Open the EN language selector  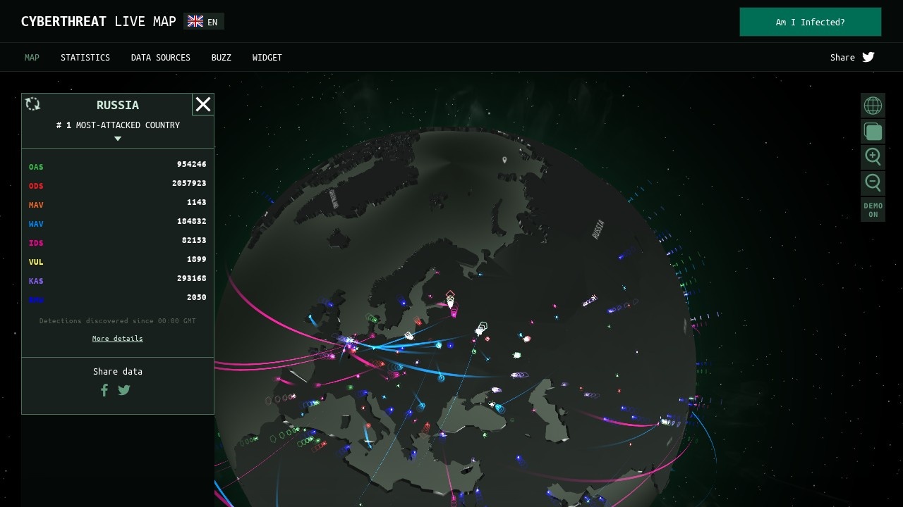tap(204, 22)
